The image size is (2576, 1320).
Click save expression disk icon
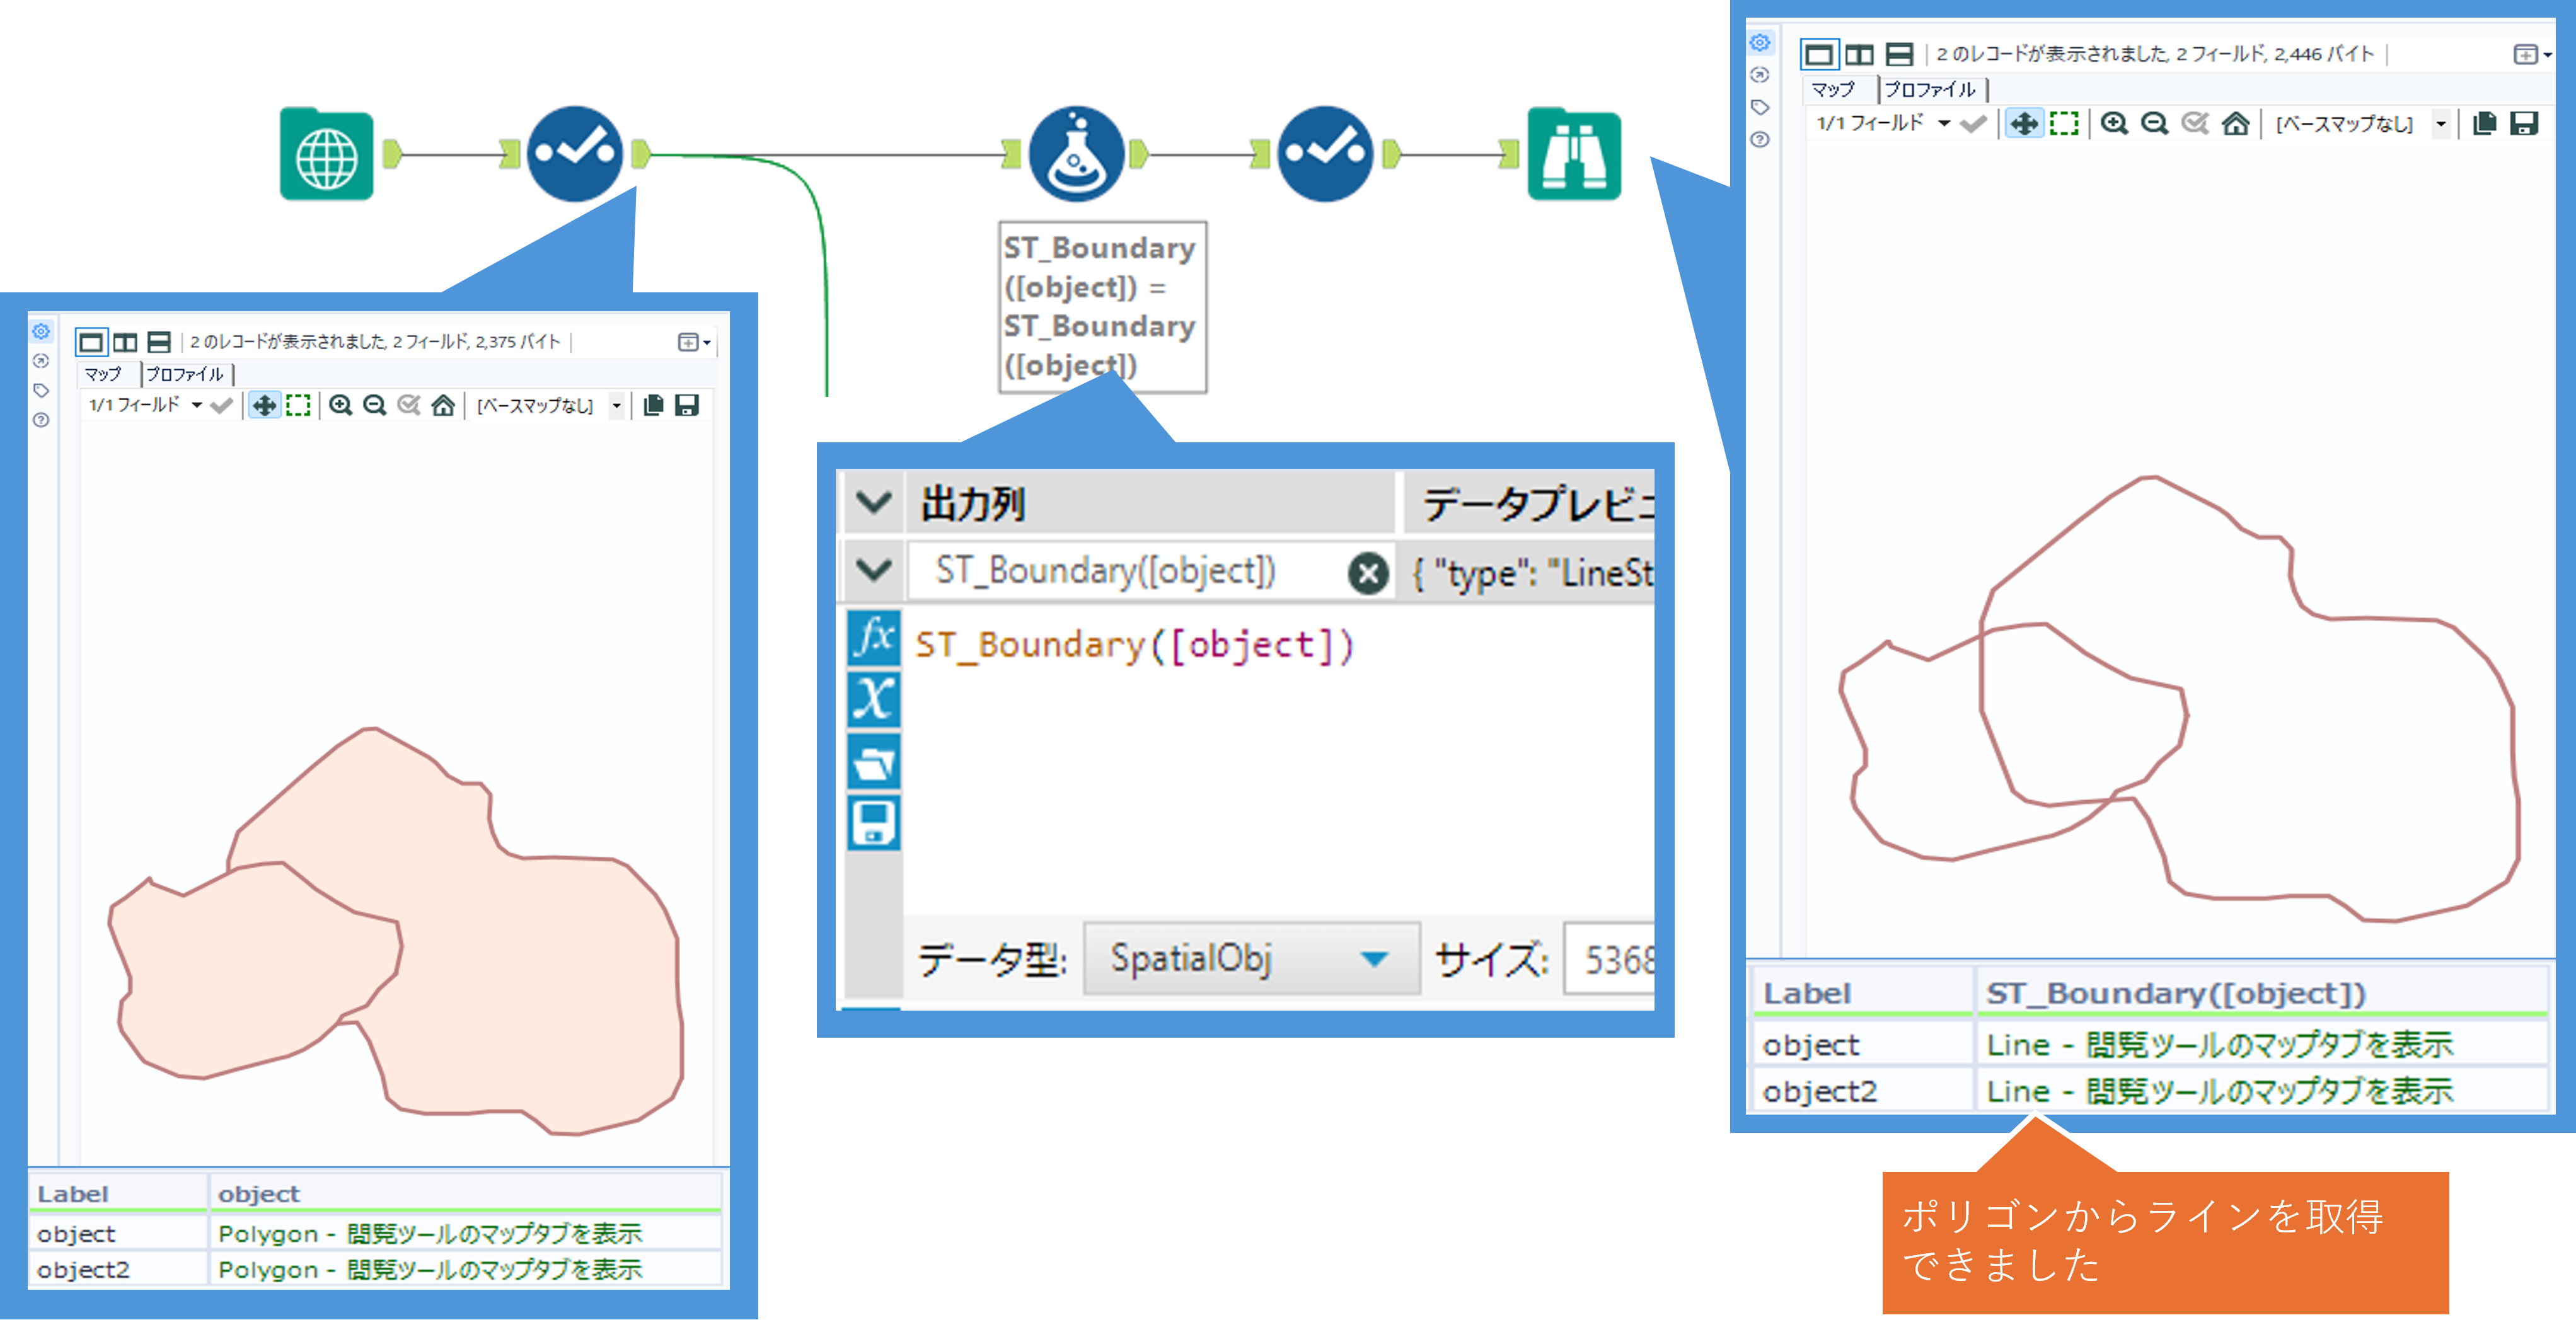(874, 823)
